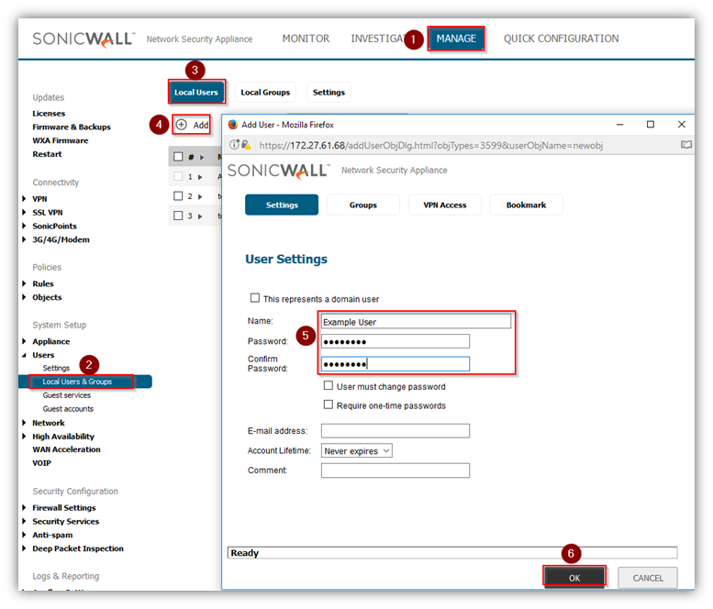Viewport: 713px width, 609px height.
Task: Open Guest services under Users
Action: 67,395
